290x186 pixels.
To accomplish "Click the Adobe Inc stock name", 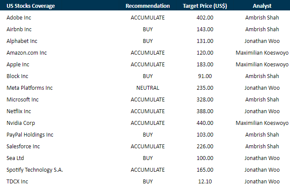I will [x=19, y=18].
